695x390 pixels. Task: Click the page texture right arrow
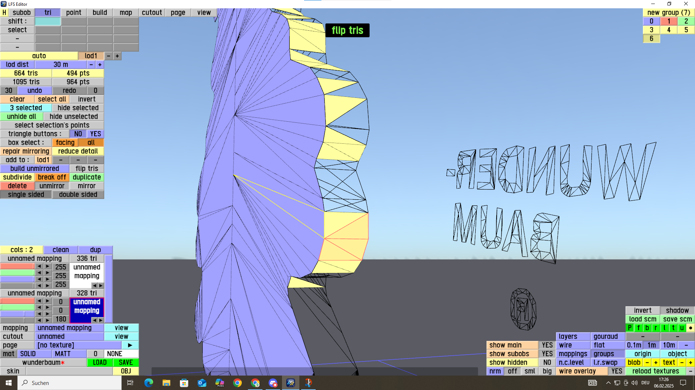pos(130,345)
